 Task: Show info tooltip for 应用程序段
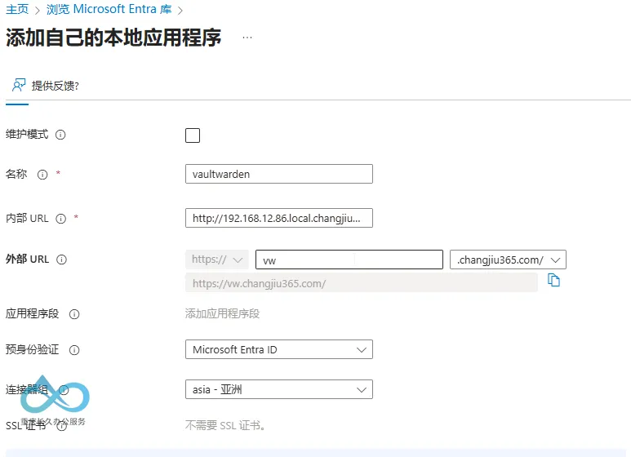point(74,314)
